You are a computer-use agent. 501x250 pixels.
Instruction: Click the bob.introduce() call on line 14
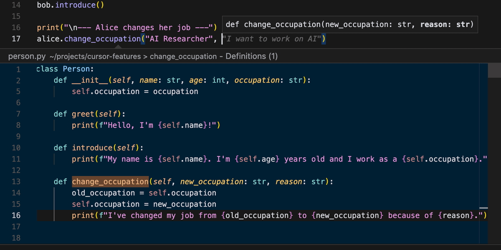click(x=70, y=5)
